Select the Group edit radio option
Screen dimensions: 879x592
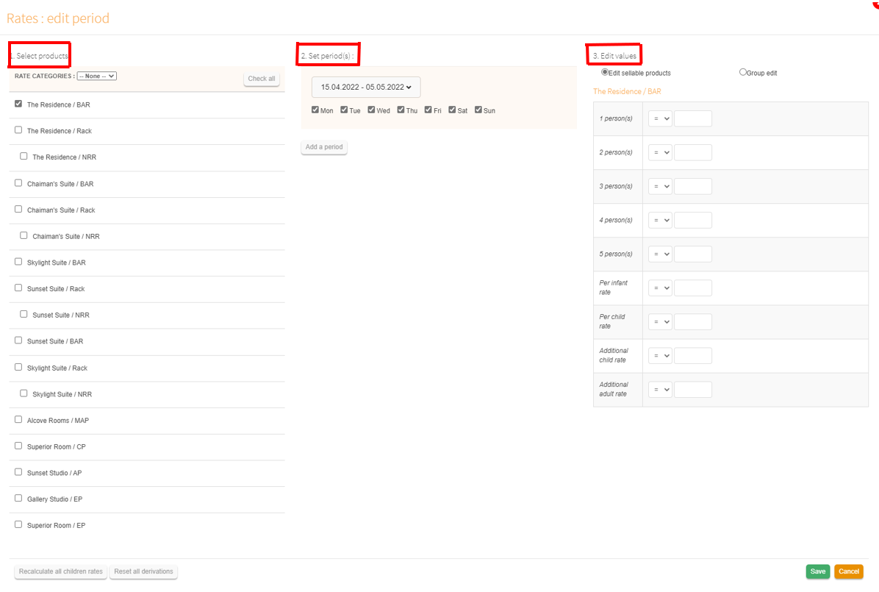coord(743,72)
